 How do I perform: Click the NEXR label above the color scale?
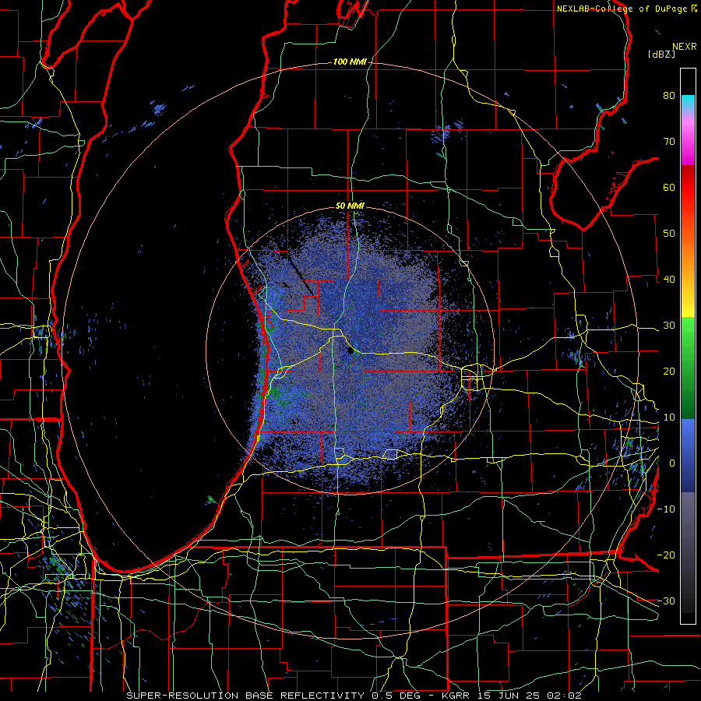pyautogui.click(x=684, y=47)
